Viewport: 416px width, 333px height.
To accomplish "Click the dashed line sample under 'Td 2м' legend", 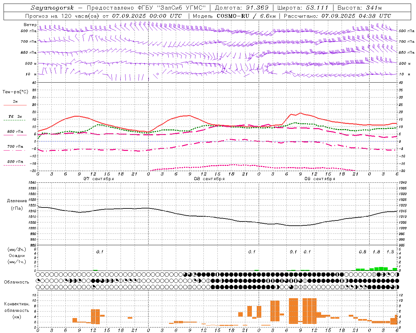I will point(15,120).
